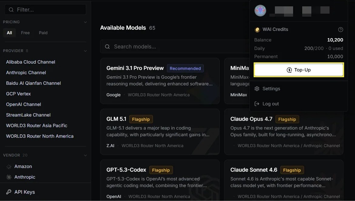The image size is (355, 201).
Task: Click the Log out arrow icon
Action: pyautogui.click(x=257, y=104)
